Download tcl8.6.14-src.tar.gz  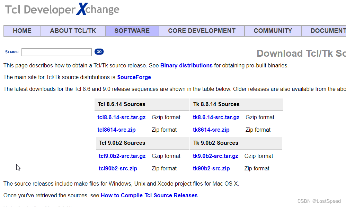pyautogui.click(x=122, y=117)
